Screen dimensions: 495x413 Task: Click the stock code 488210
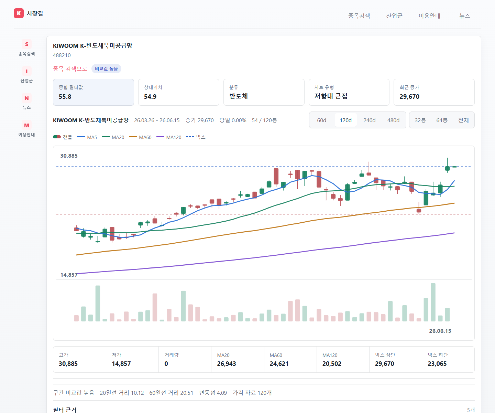(x=62, y=55)
